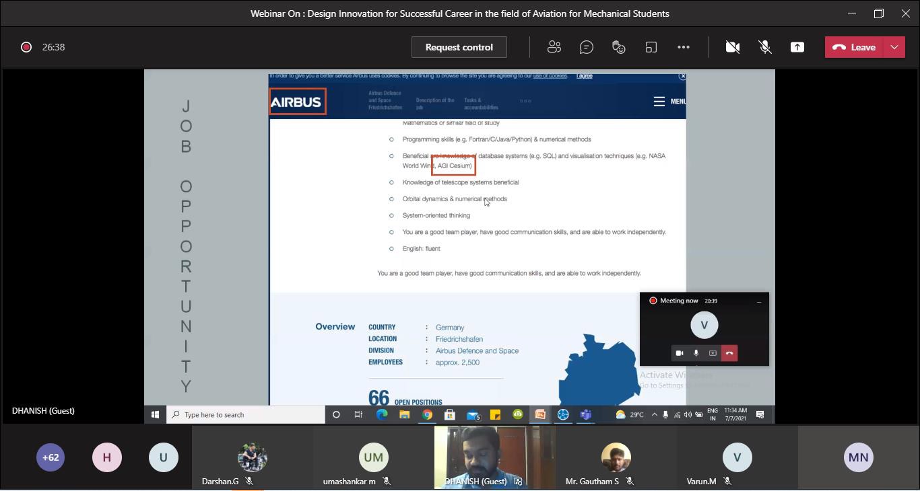This screenshot has width=920, height=491.
Task: Click the 'use of cookies' link
Action: tap(550, 76)
